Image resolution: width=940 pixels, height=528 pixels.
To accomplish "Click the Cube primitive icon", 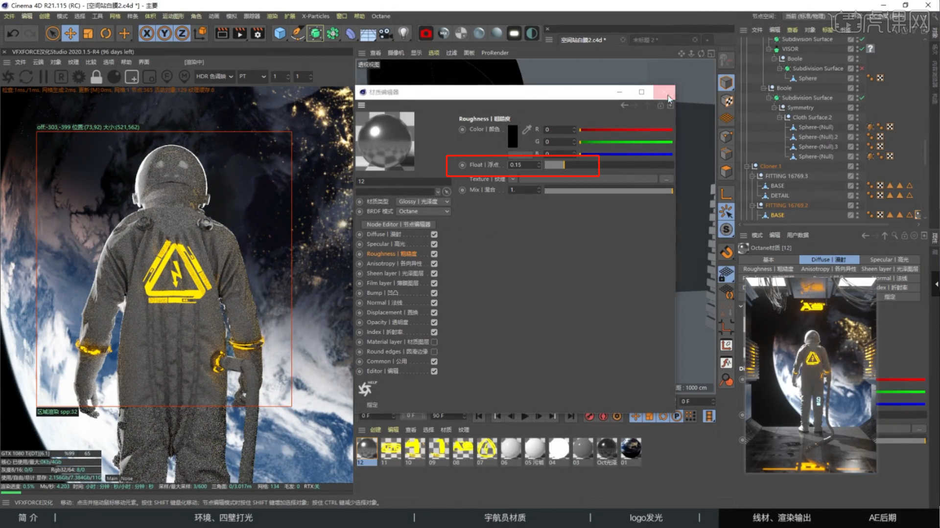I will tap(280, 33).
